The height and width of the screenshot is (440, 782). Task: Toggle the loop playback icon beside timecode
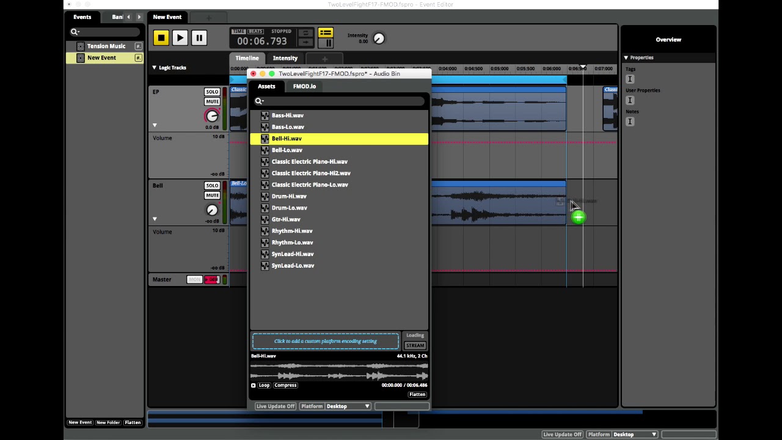[305, 32]
